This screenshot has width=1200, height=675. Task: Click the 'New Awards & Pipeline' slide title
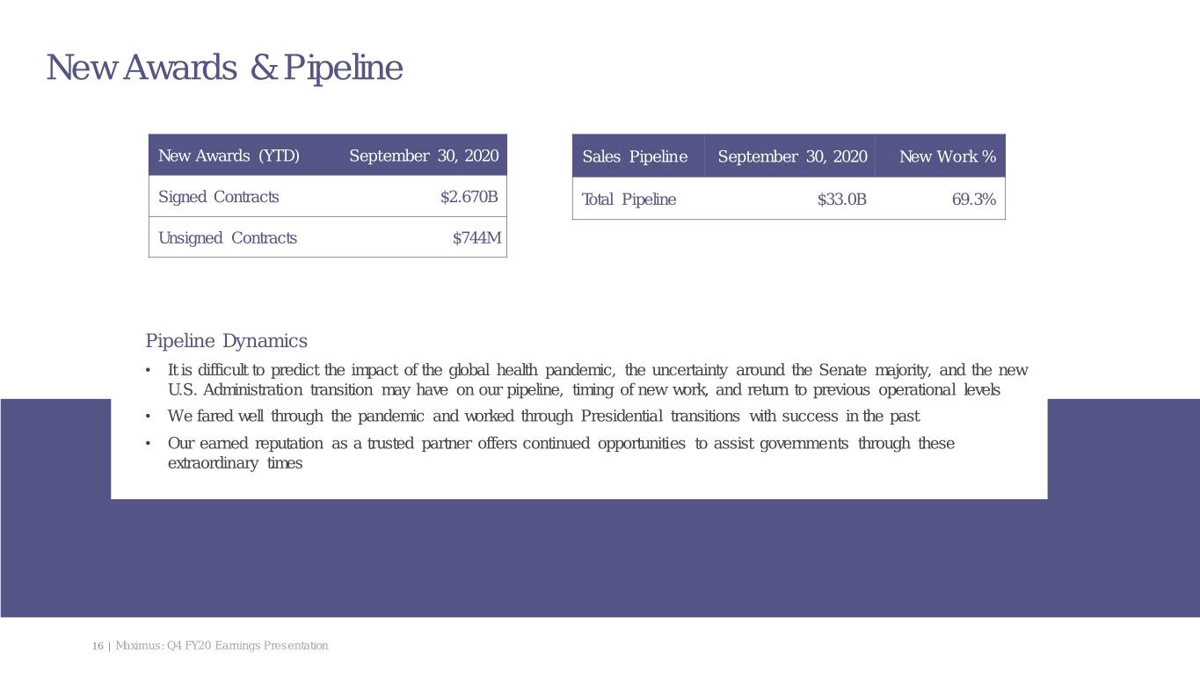[224, 68]
